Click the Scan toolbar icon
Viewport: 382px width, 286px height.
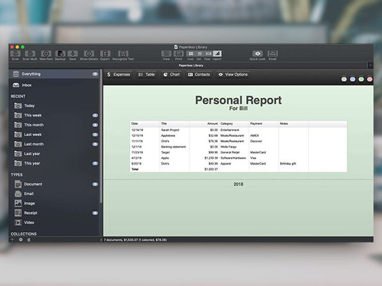tap(15, 54)
